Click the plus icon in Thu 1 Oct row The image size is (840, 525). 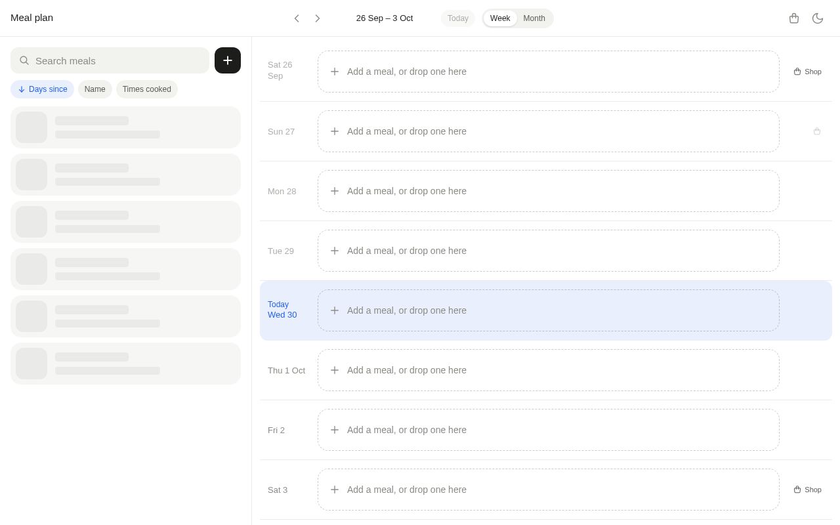pyautogui.click(x=335, y=370)
